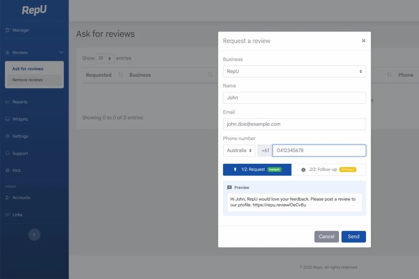419x279 pixels.
Task: Open the Show 25 entries dropdown
Action: coord(105,58)
